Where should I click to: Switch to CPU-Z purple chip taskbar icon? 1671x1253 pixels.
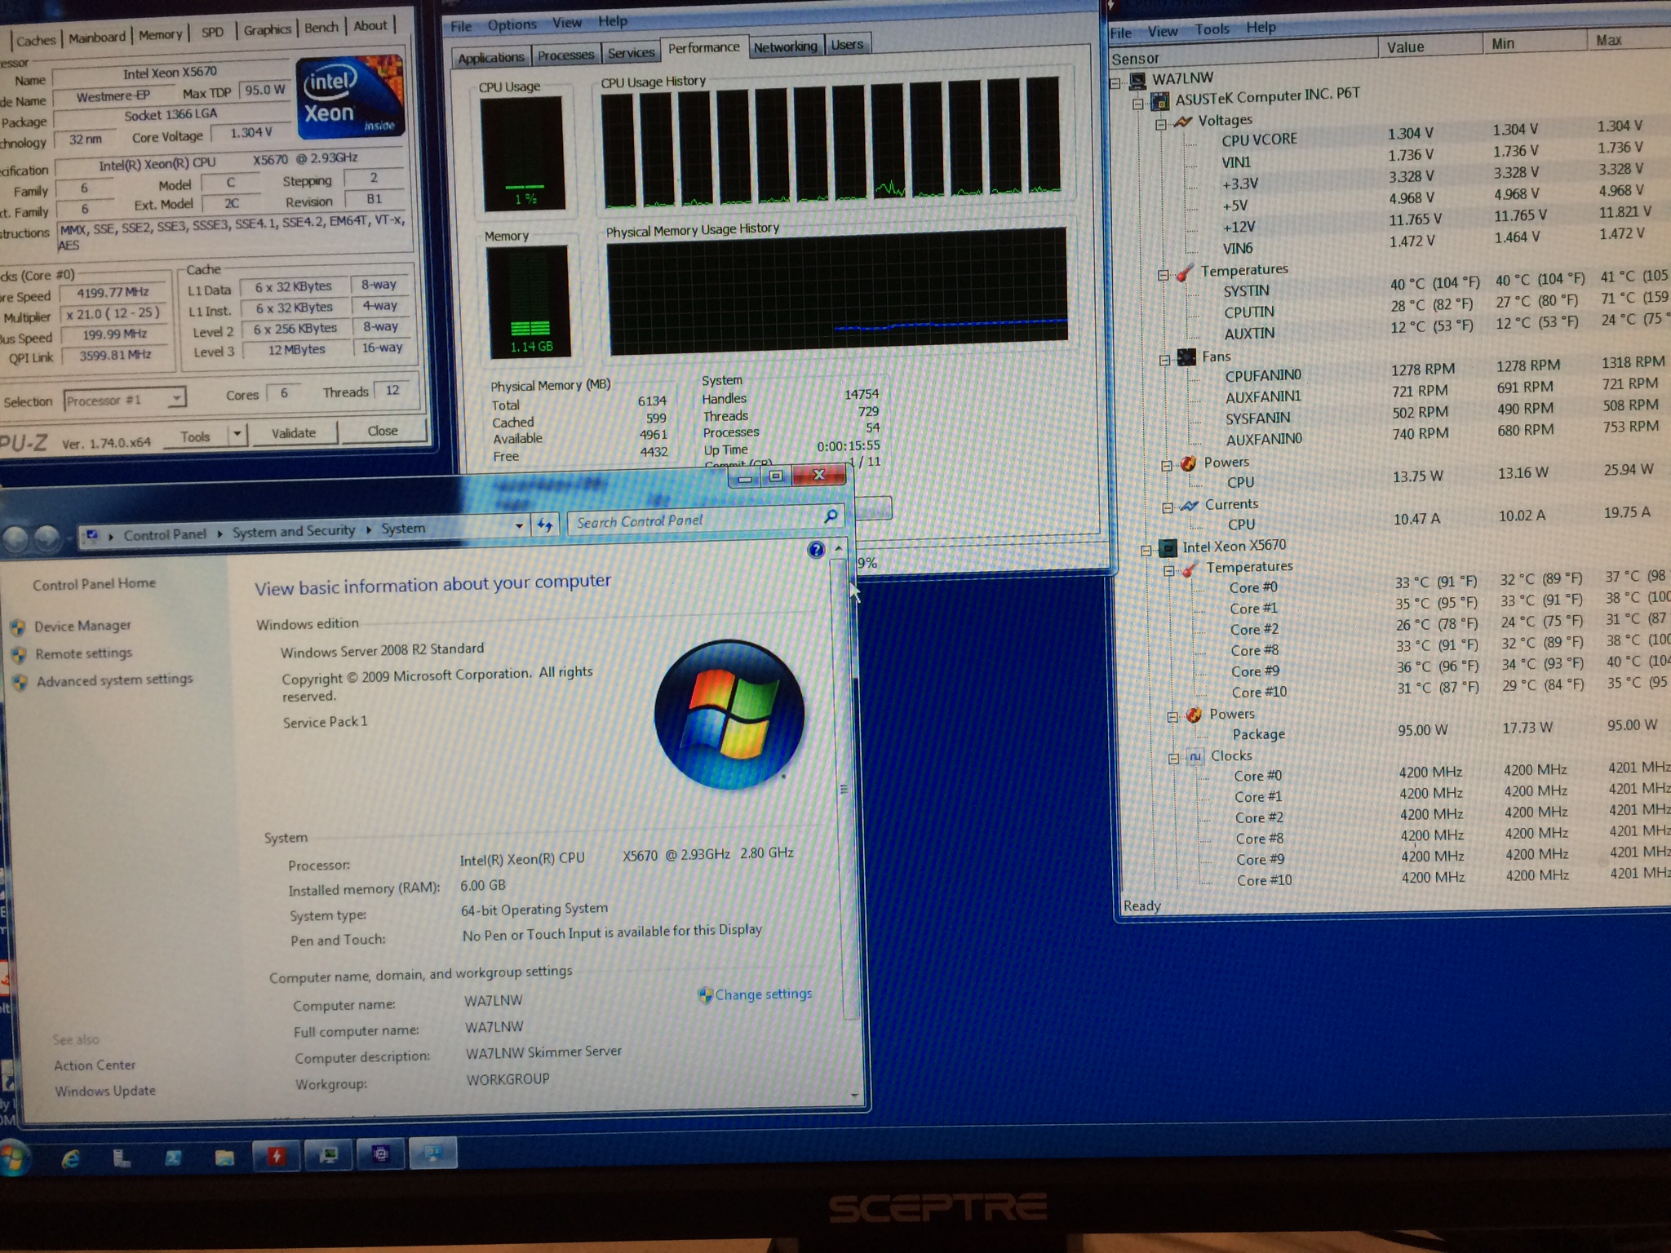(x=380, y=1154)
